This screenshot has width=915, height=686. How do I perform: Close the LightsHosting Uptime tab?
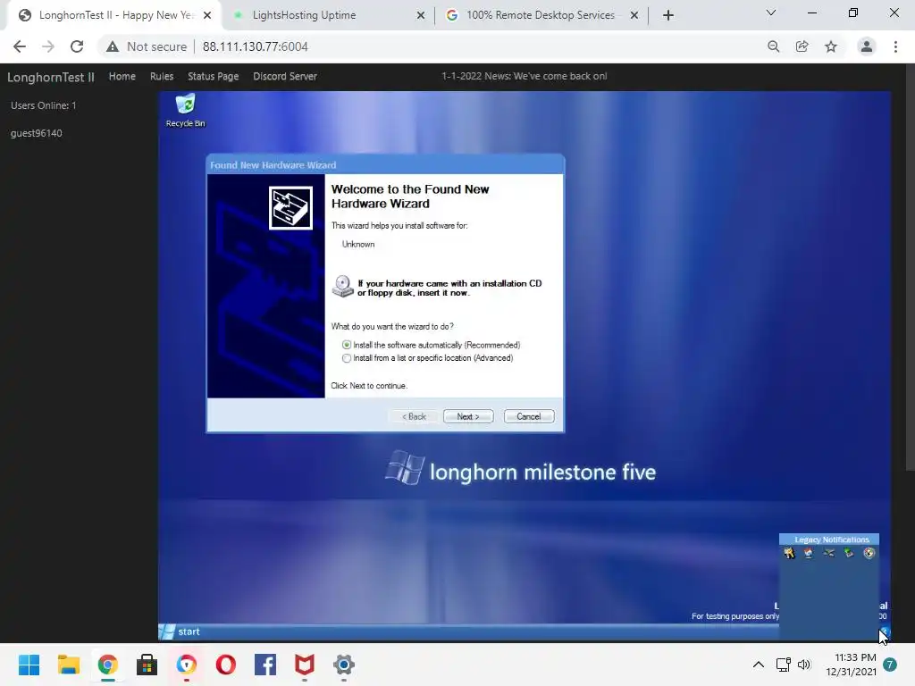point(420,16)
